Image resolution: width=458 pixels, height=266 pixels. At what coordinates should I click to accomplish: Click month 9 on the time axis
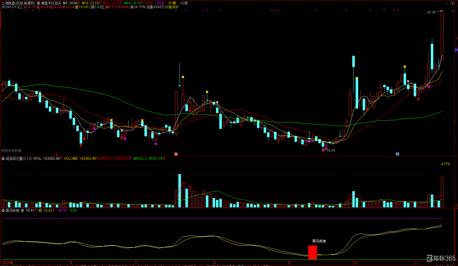tap(290, 263)
